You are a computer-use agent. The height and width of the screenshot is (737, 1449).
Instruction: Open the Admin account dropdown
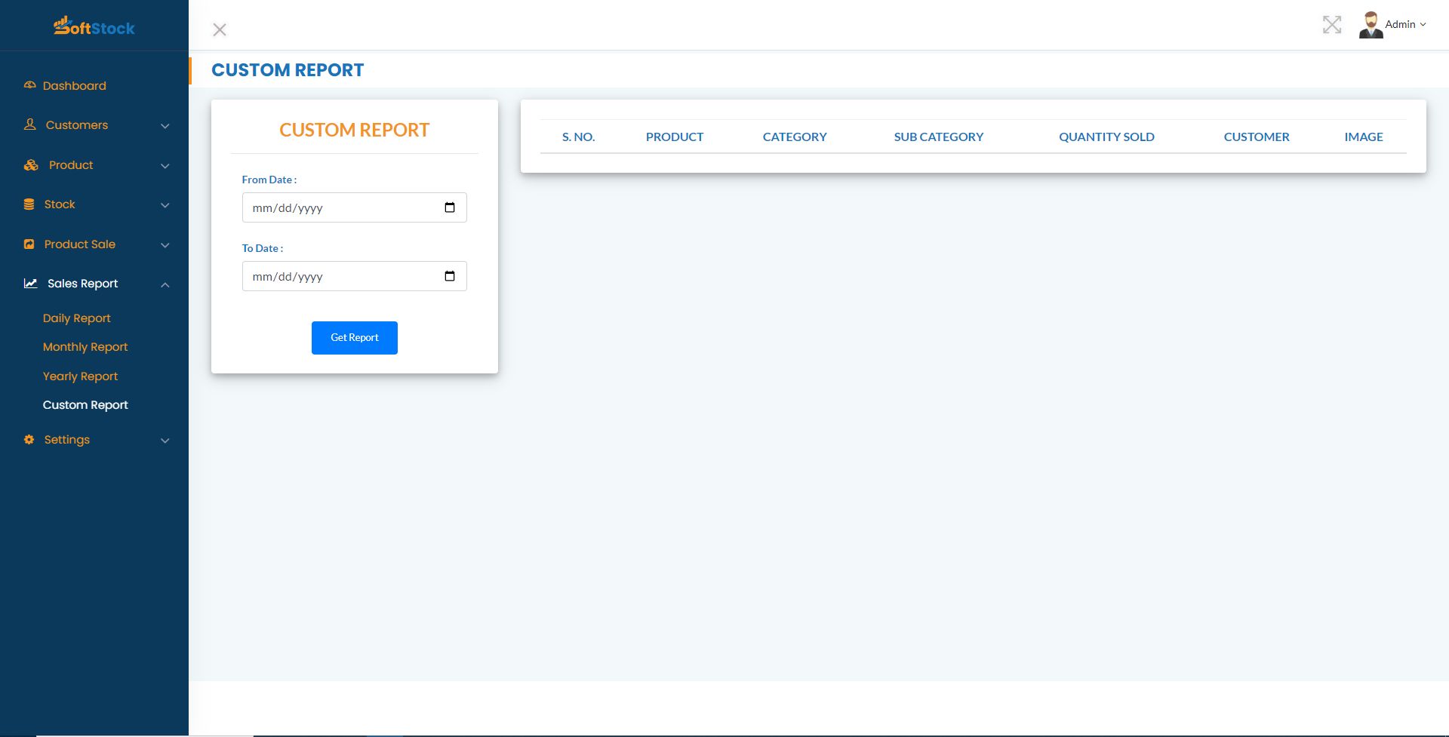click(x=1405, y=25)
